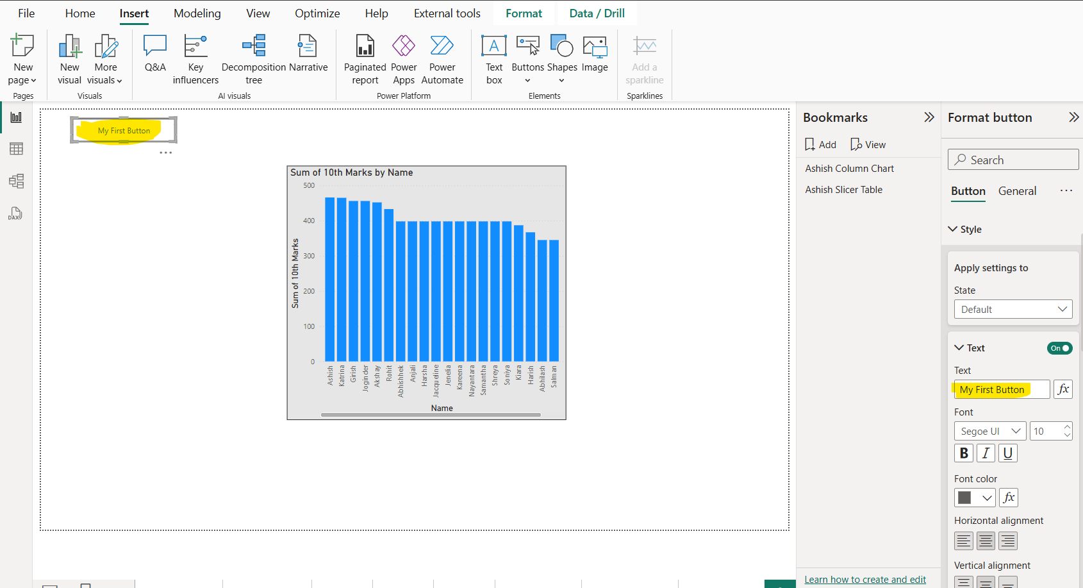Open the Modeling ribbon tab
This screenshot has width=1083, height=588.
point(197,13)
